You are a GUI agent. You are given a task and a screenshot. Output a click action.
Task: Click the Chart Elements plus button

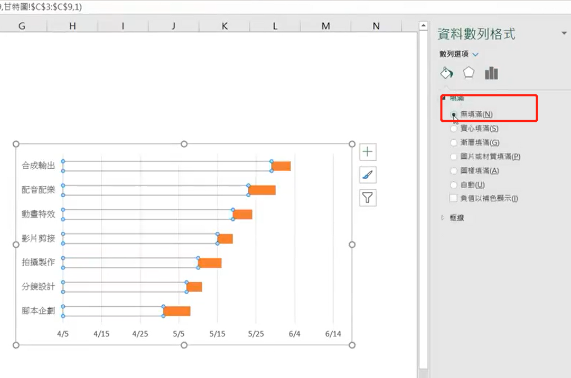click(368, 152)
